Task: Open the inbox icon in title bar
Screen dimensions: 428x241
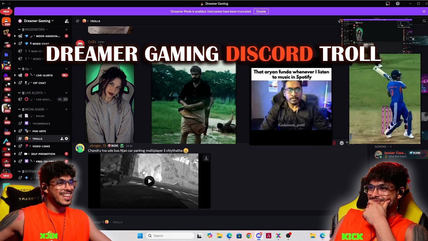Action: tap(388, 4)
